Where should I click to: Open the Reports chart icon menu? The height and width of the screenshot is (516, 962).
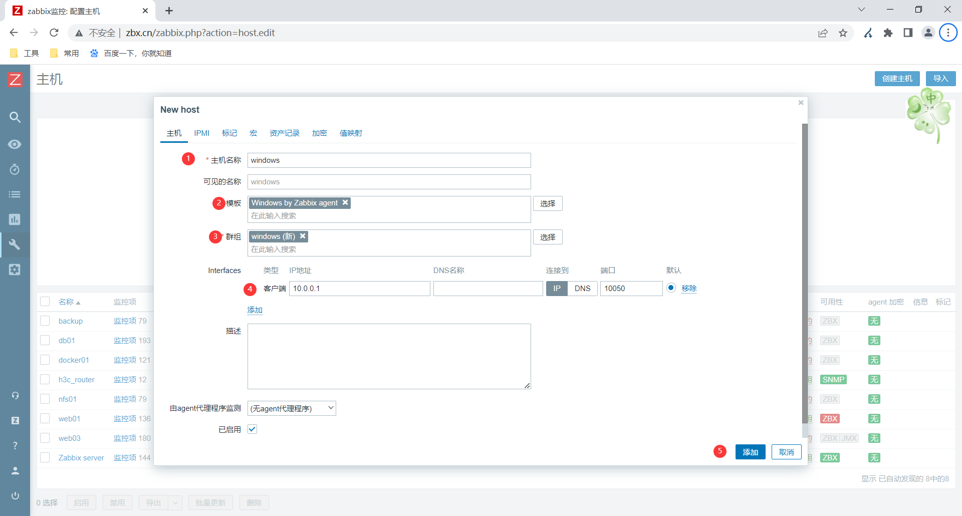pyautogui.click(x=15, y=219)
